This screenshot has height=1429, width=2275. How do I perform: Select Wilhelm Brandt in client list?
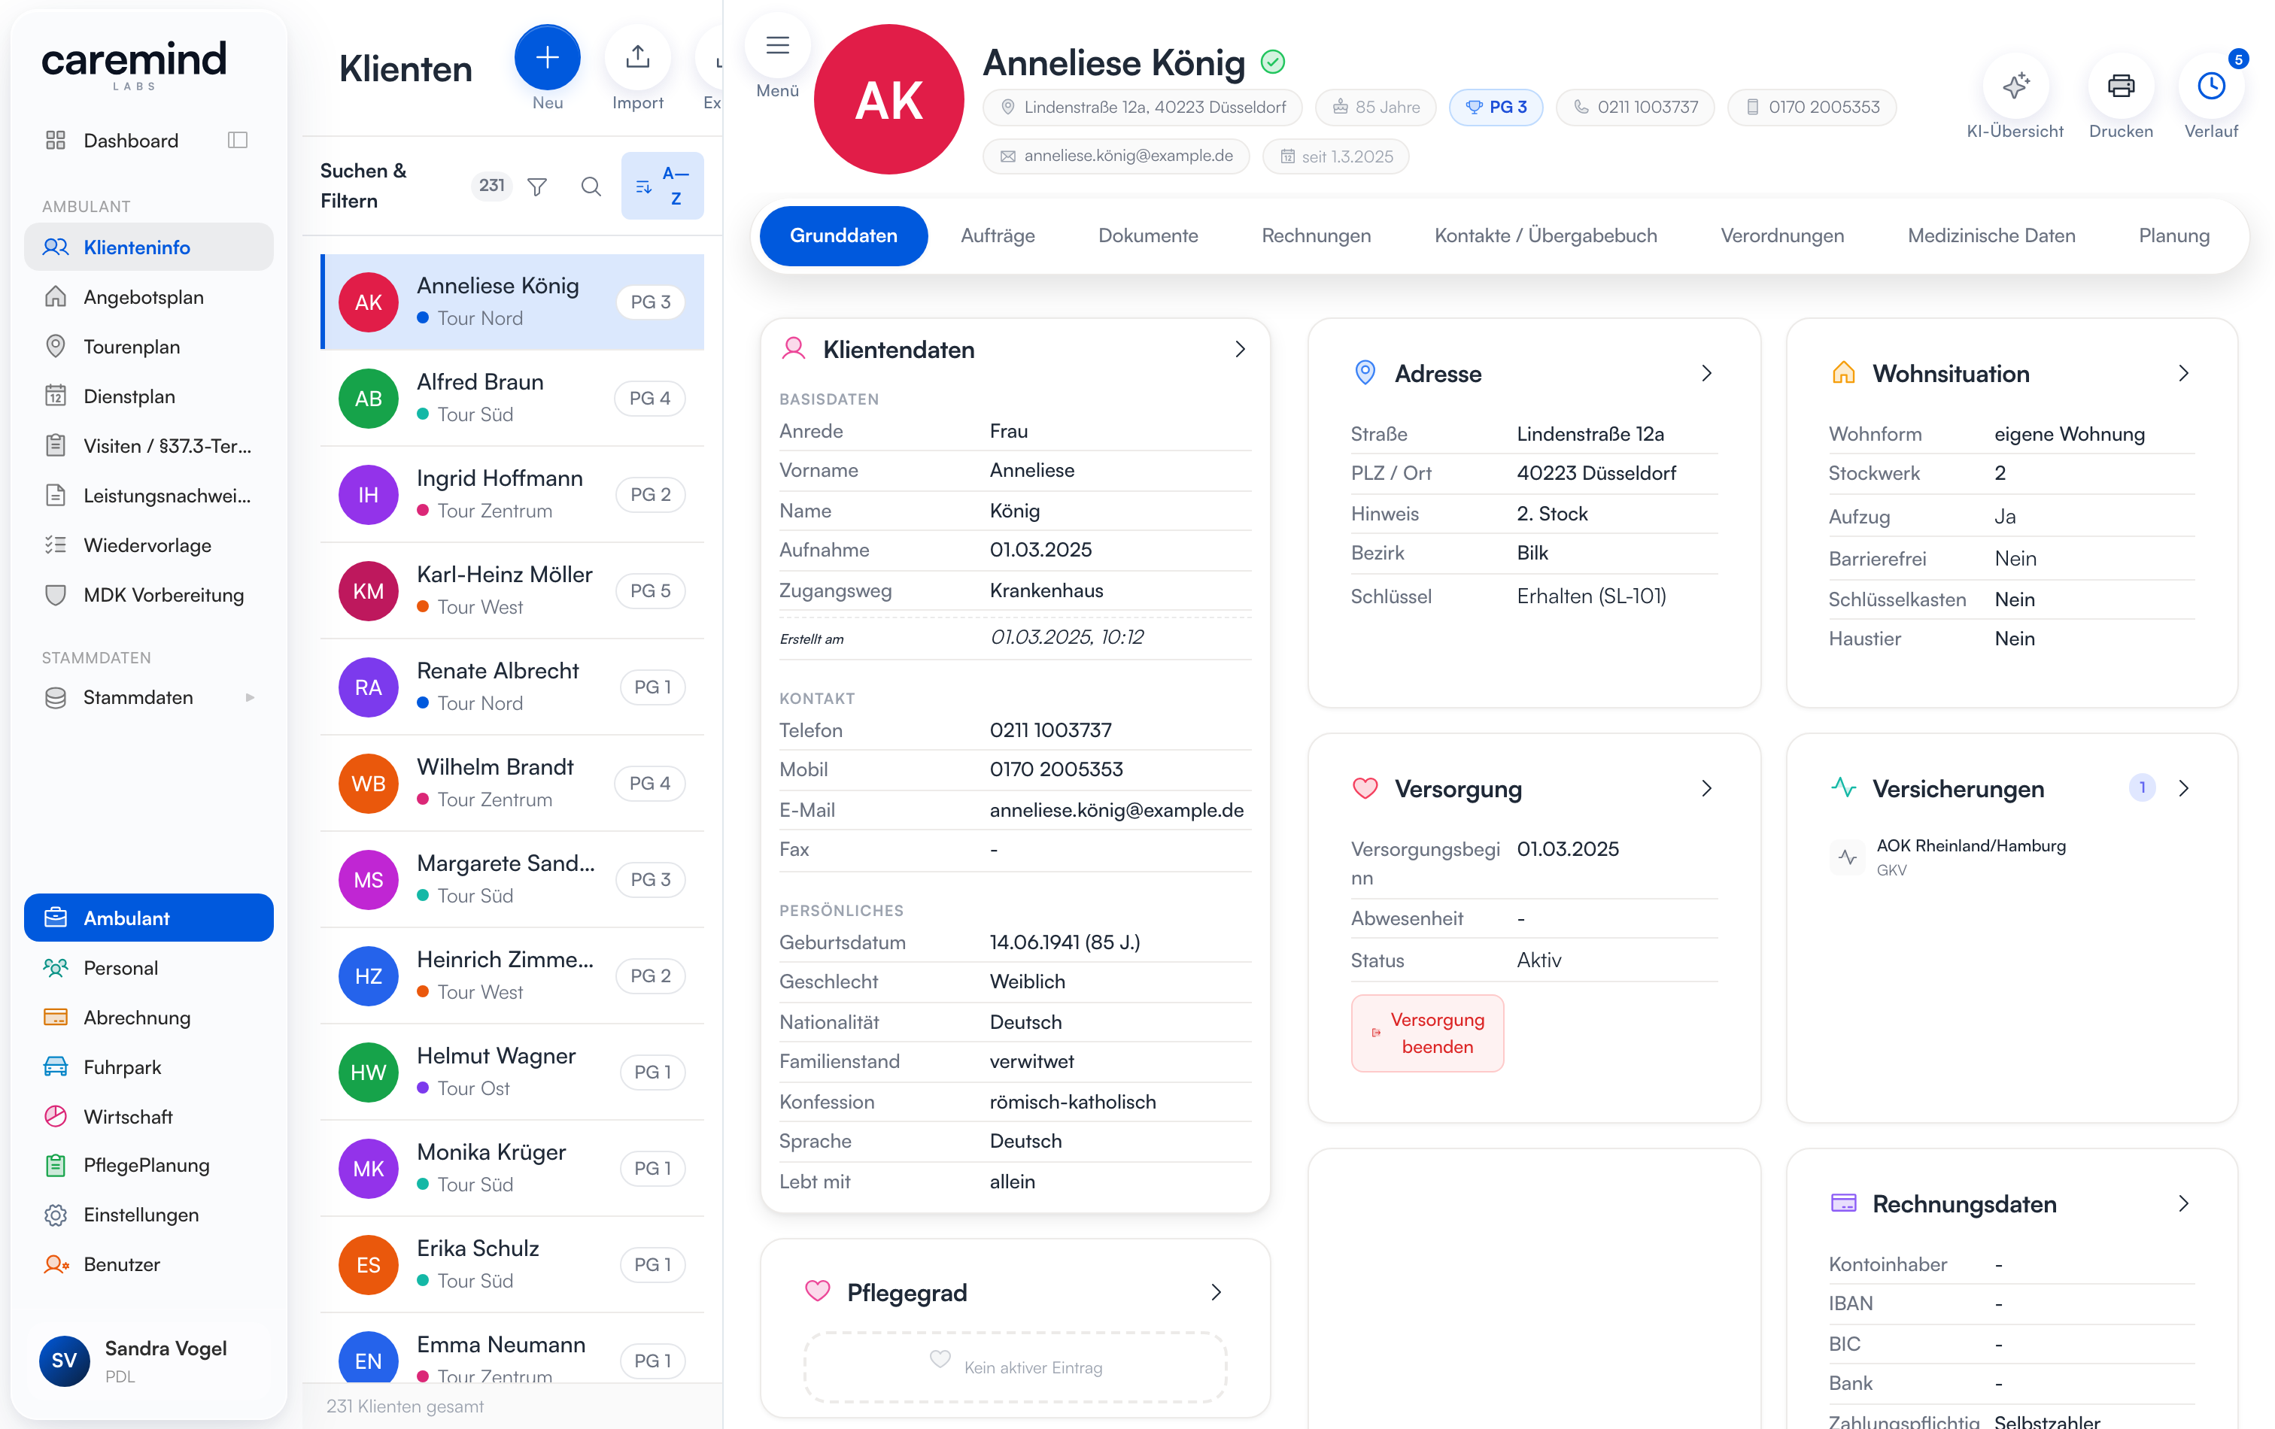pyautogui.click(x=512, y=784)
